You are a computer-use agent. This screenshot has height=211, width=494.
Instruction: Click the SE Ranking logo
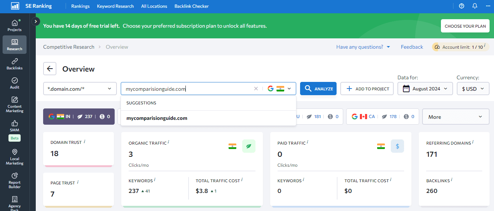click(x=31, y=6)
